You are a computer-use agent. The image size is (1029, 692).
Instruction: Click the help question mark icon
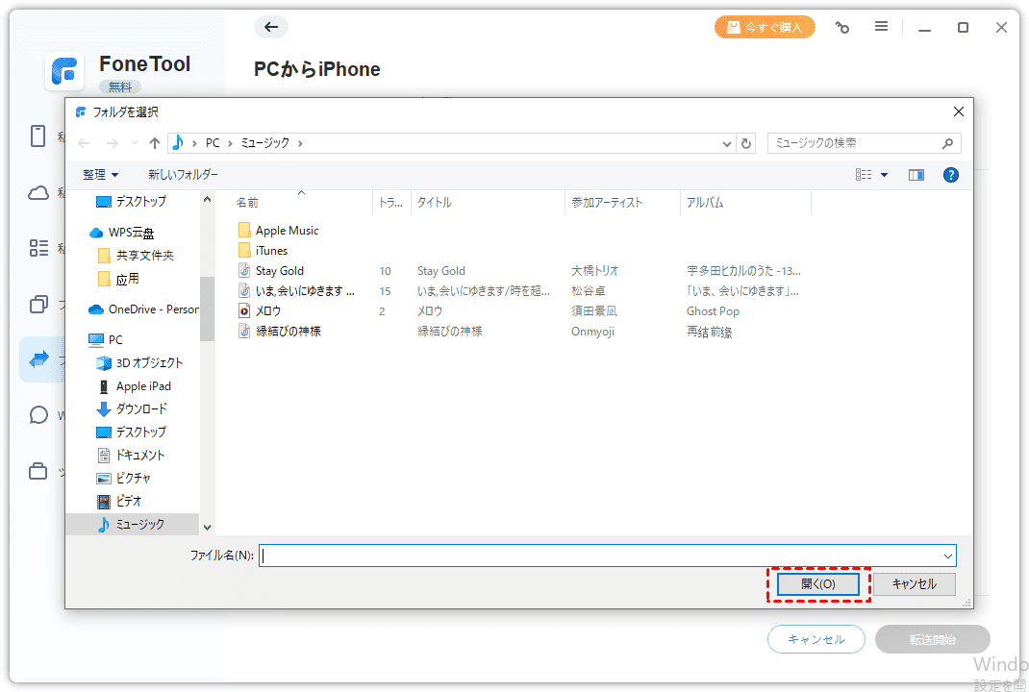click(x=950, y=175)
